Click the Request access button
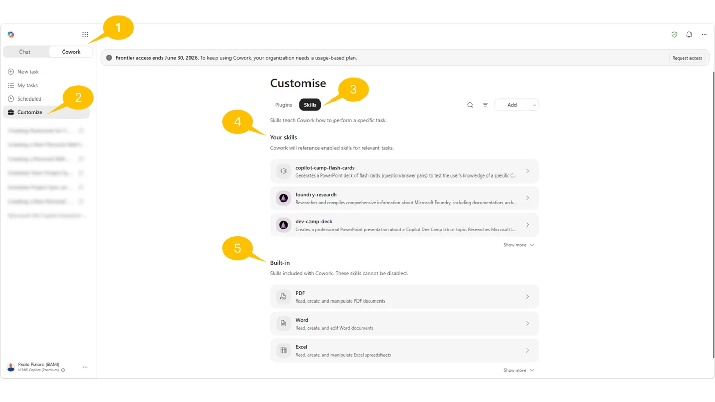715x402 pixels. 687,58
